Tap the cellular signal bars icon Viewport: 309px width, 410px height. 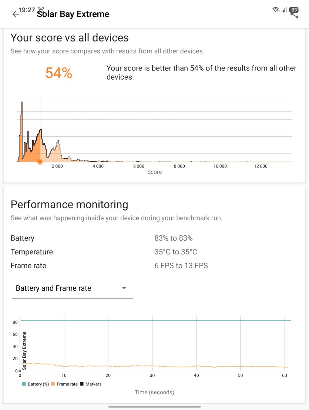point(284,10)
